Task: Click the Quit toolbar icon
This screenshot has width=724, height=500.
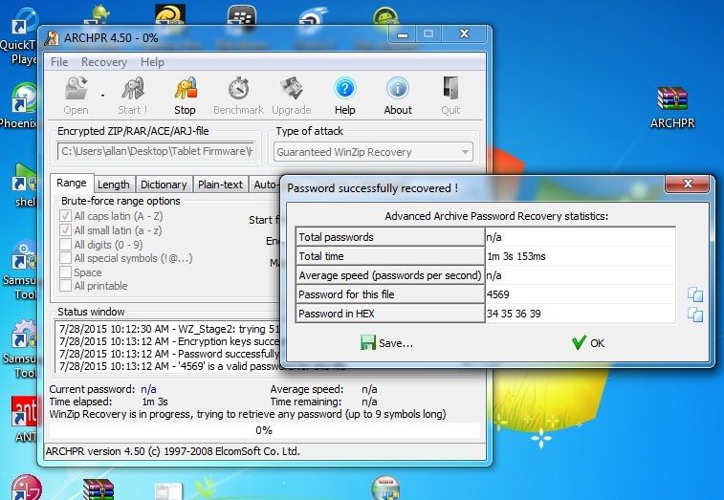Action: 450,95
